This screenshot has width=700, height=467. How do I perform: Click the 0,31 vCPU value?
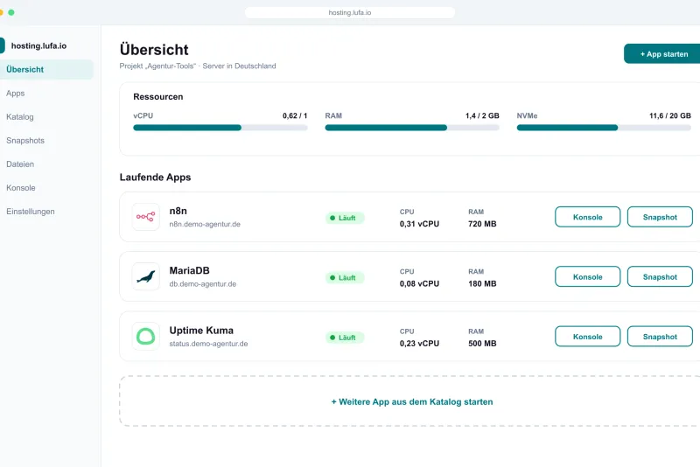point(419,224)
